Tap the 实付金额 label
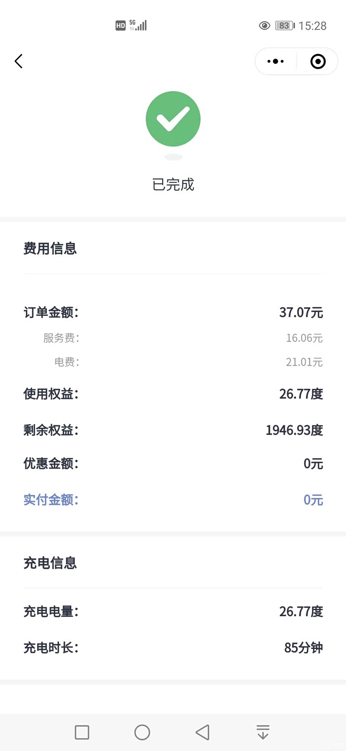Viewport: 346px width, 751px height. (x=51, y=499)
